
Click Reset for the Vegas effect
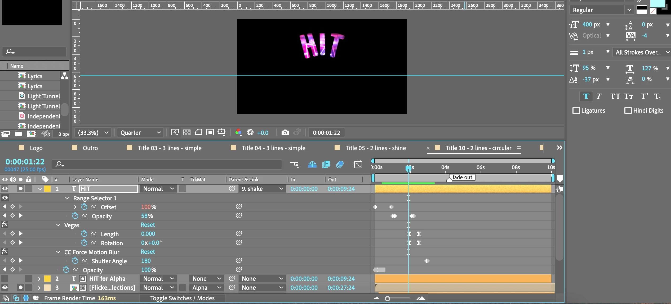click(148, 225)
